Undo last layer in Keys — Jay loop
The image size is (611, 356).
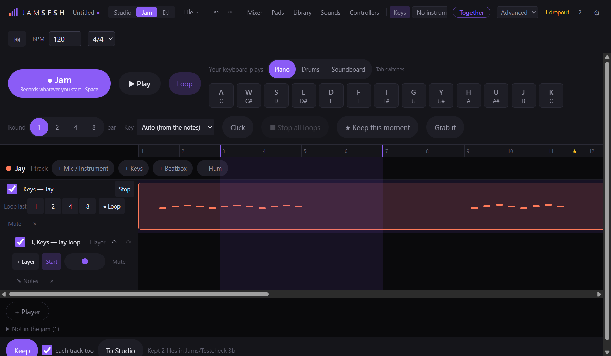pyautogui.click(x=114, y=242)
